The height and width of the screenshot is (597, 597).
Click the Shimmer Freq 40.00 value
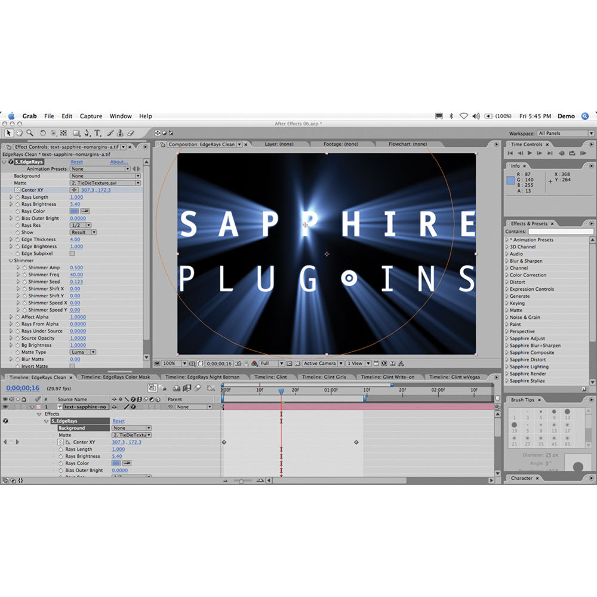click(x=76, y=275)
